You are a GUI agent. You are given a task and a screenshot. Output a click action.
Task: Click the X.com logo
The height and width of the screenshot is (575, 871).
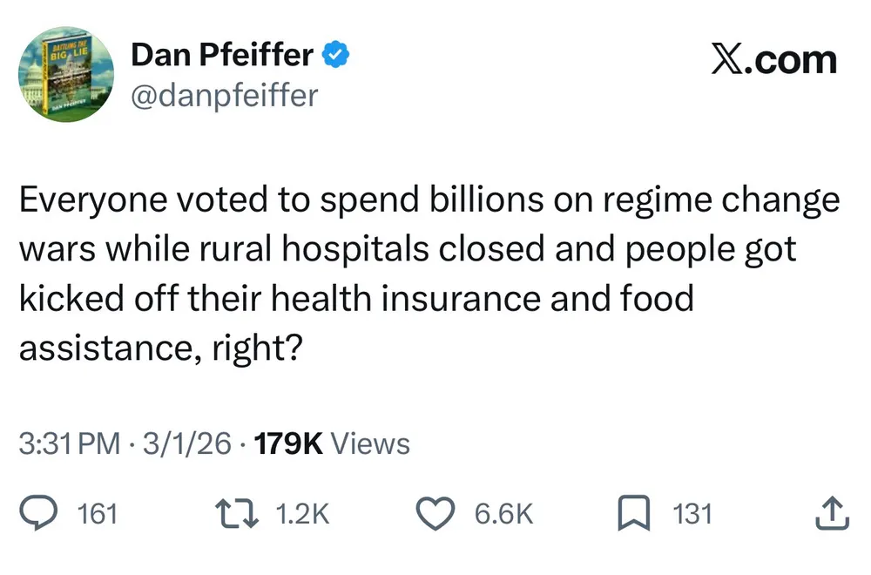[773, 59]
